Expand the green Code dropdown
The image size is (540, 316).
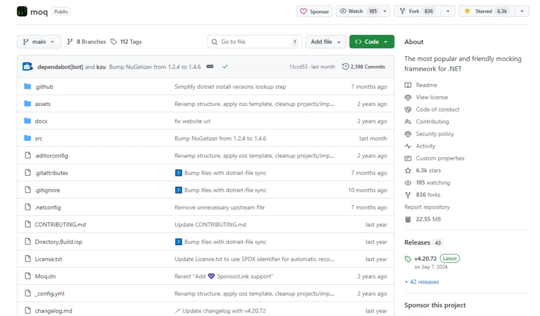click(372, 42)
